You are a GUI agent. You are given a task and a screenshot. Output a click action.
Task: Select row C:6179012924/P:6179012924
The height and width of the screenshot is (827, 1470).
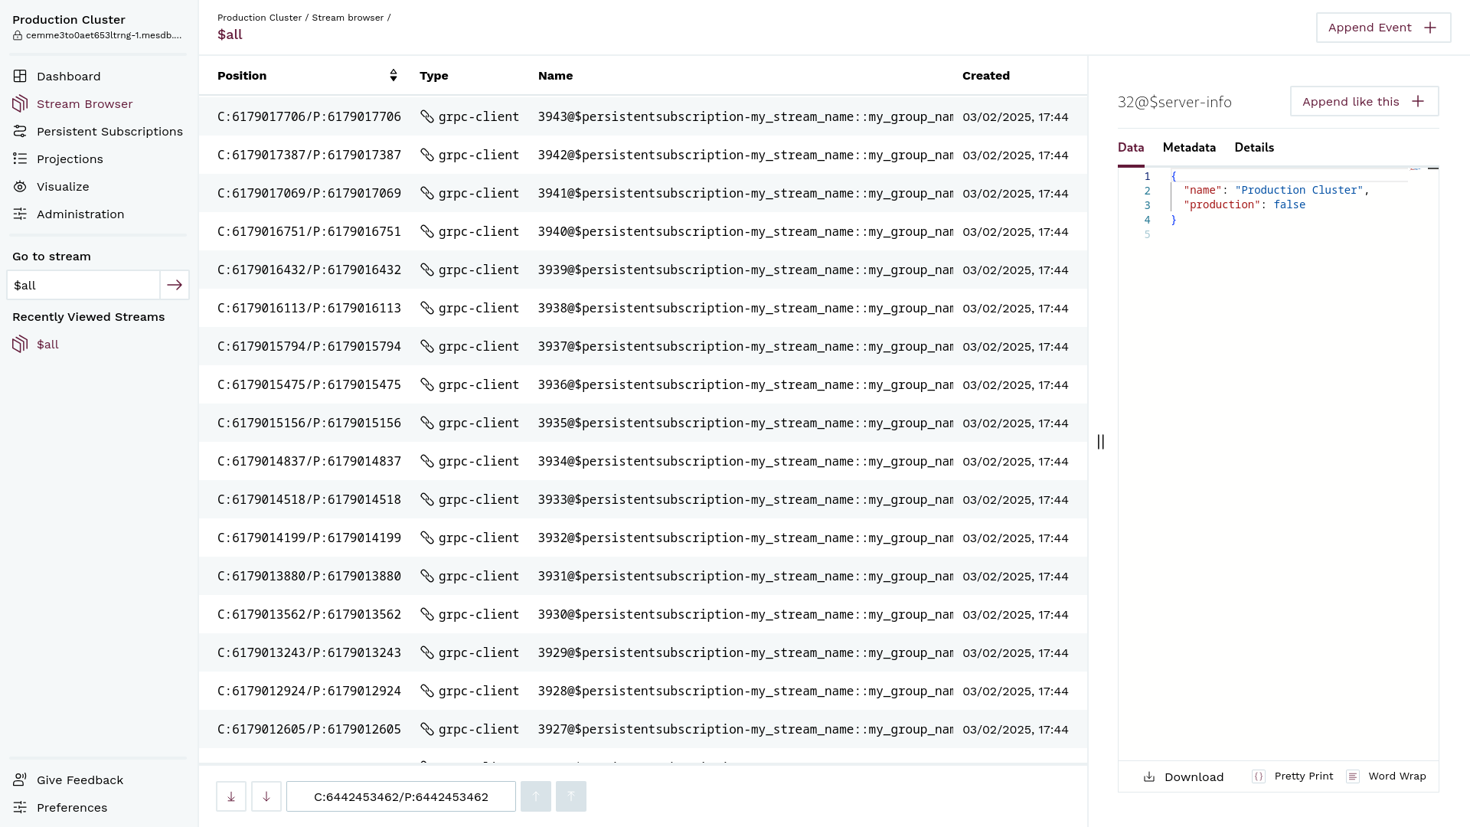(x=643, y=691)
